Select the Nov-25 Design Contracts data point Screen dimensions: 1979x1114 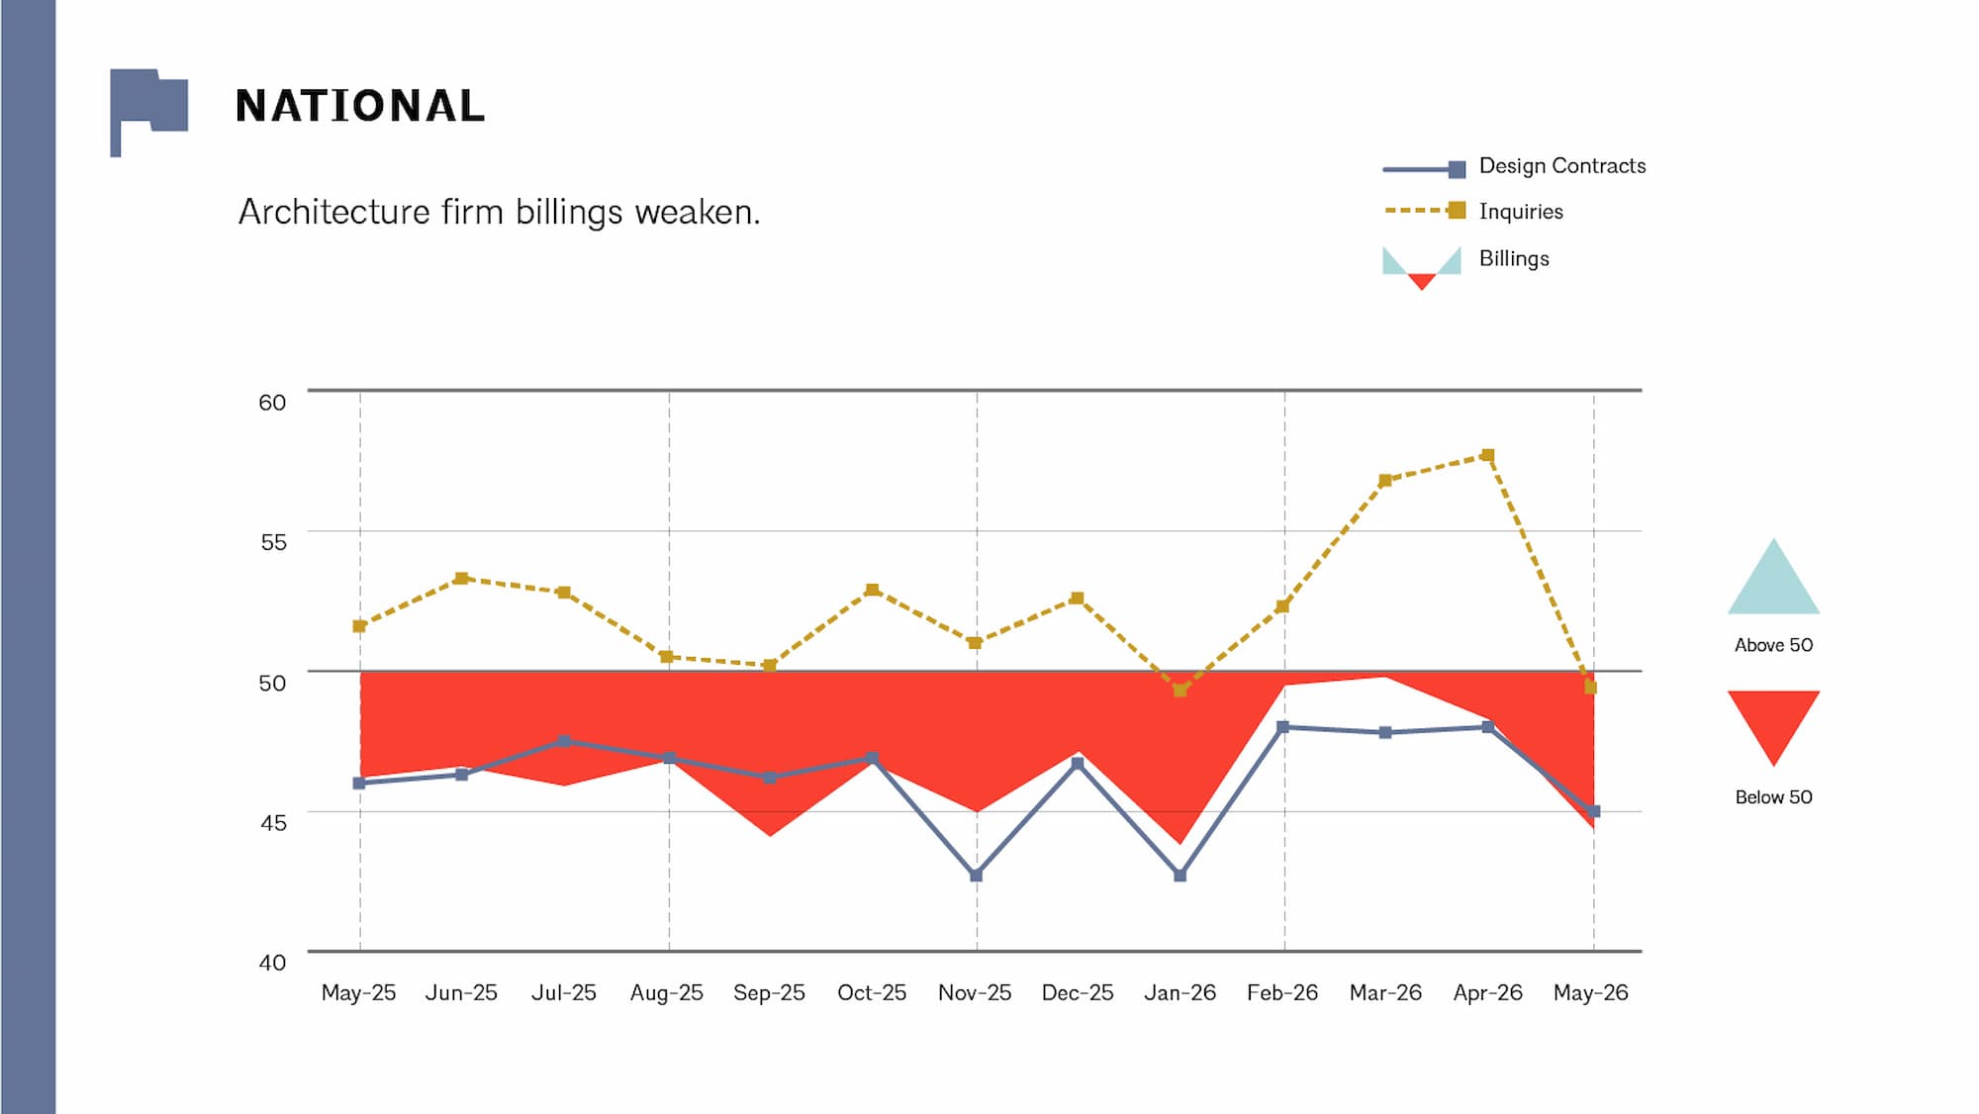(977, 876)
